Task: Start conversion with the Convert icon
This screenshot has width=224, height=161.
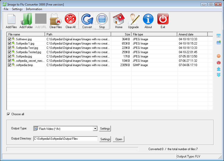Action: coord(87,19)
